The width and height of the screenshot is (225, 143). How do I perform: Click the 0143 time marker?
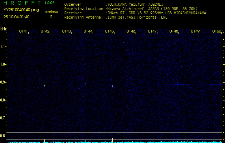[x=66, y=31]
